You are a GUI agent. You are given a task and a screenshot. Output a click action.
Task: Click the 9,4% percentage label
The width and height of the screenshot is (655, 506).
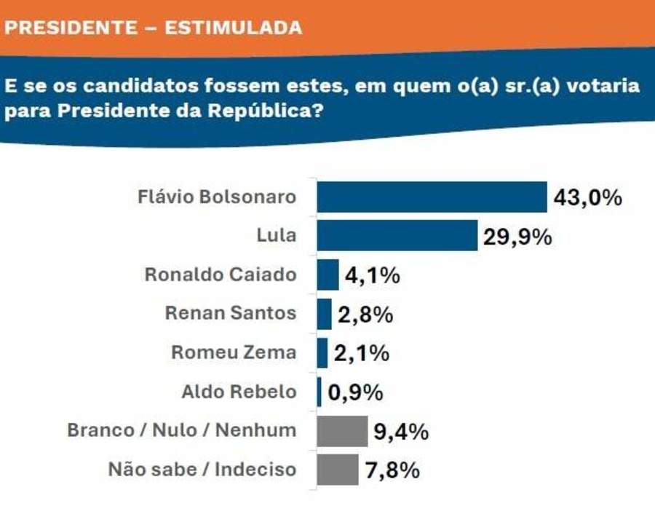click(x=400, y=431)
